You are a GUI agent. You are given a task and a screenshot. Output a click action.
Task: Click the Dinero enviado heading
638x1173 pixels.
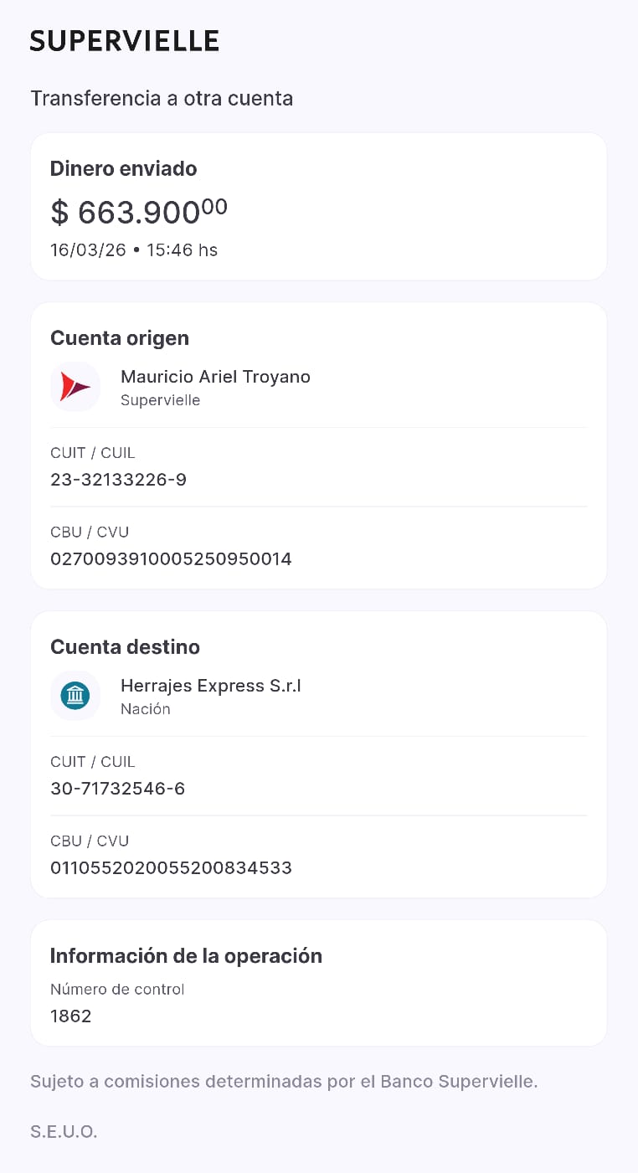(x=123, y=168)
